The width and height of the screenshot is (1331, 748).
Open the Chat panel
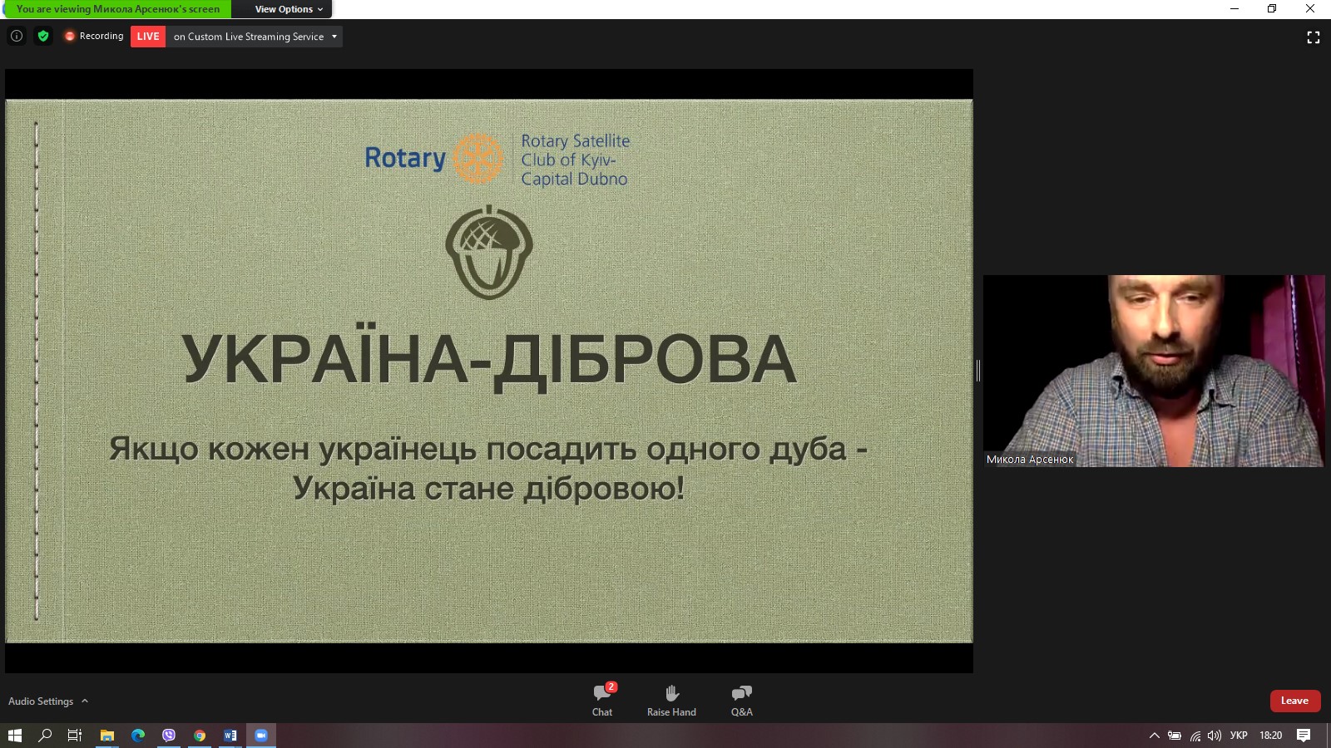point(602,700)
